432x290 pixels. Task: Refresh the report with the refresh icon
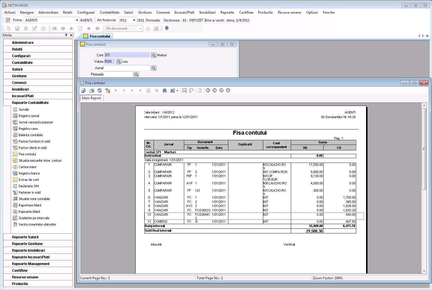click(x=100, y=90)
